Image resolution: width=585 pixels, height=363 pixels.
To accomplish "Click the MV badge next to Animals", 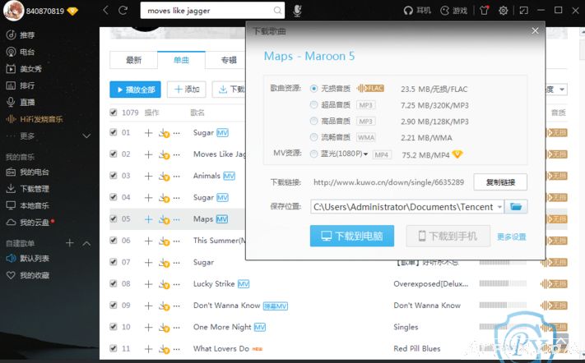I will [230, 176].
